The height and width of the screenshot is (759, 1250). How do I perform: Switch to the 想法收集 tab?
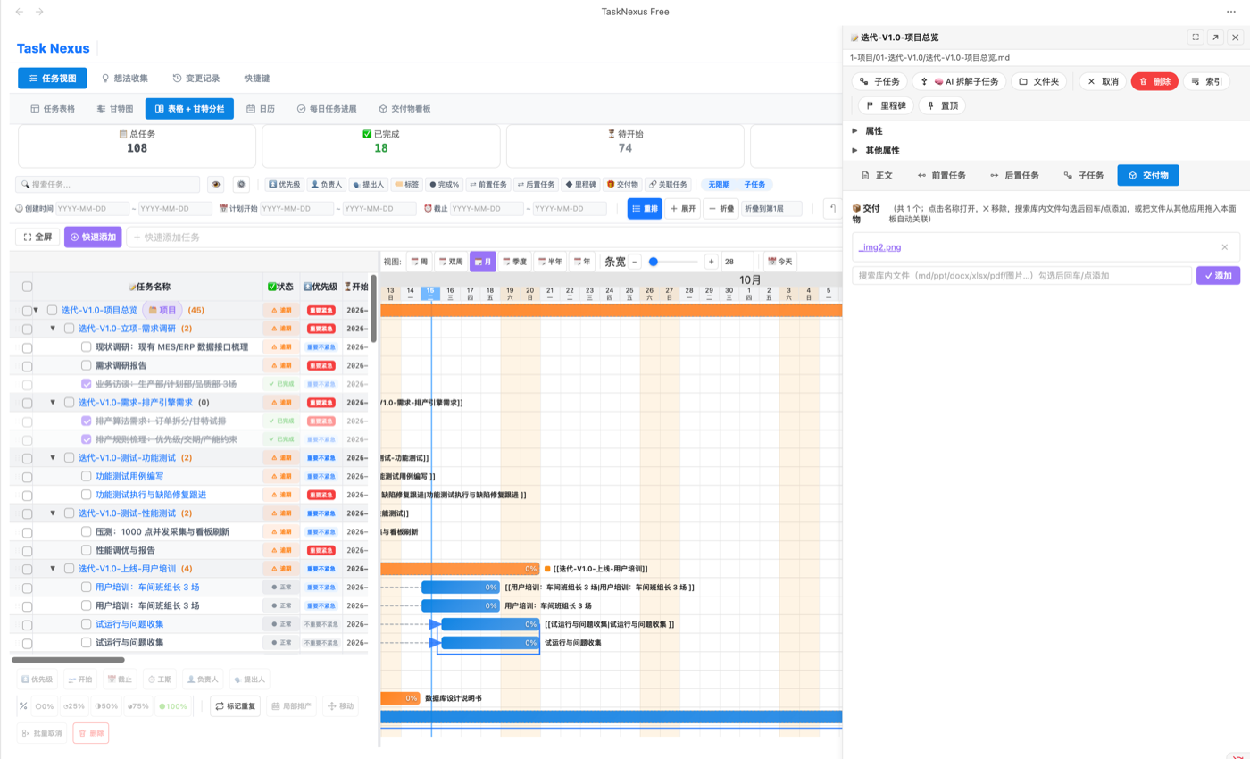coord(125,79)
